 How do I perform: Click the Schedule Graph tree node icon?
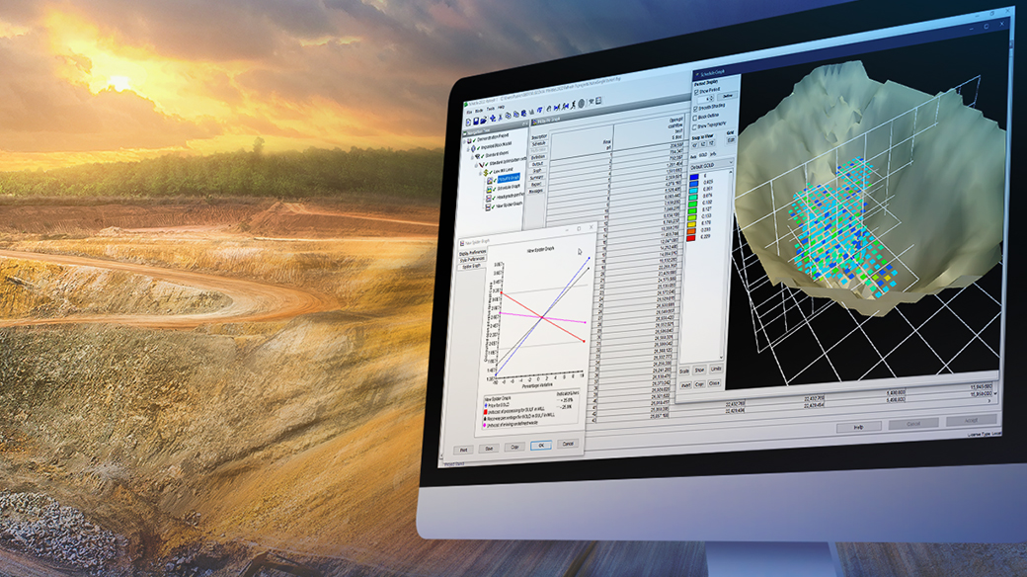tap(488, 189)
